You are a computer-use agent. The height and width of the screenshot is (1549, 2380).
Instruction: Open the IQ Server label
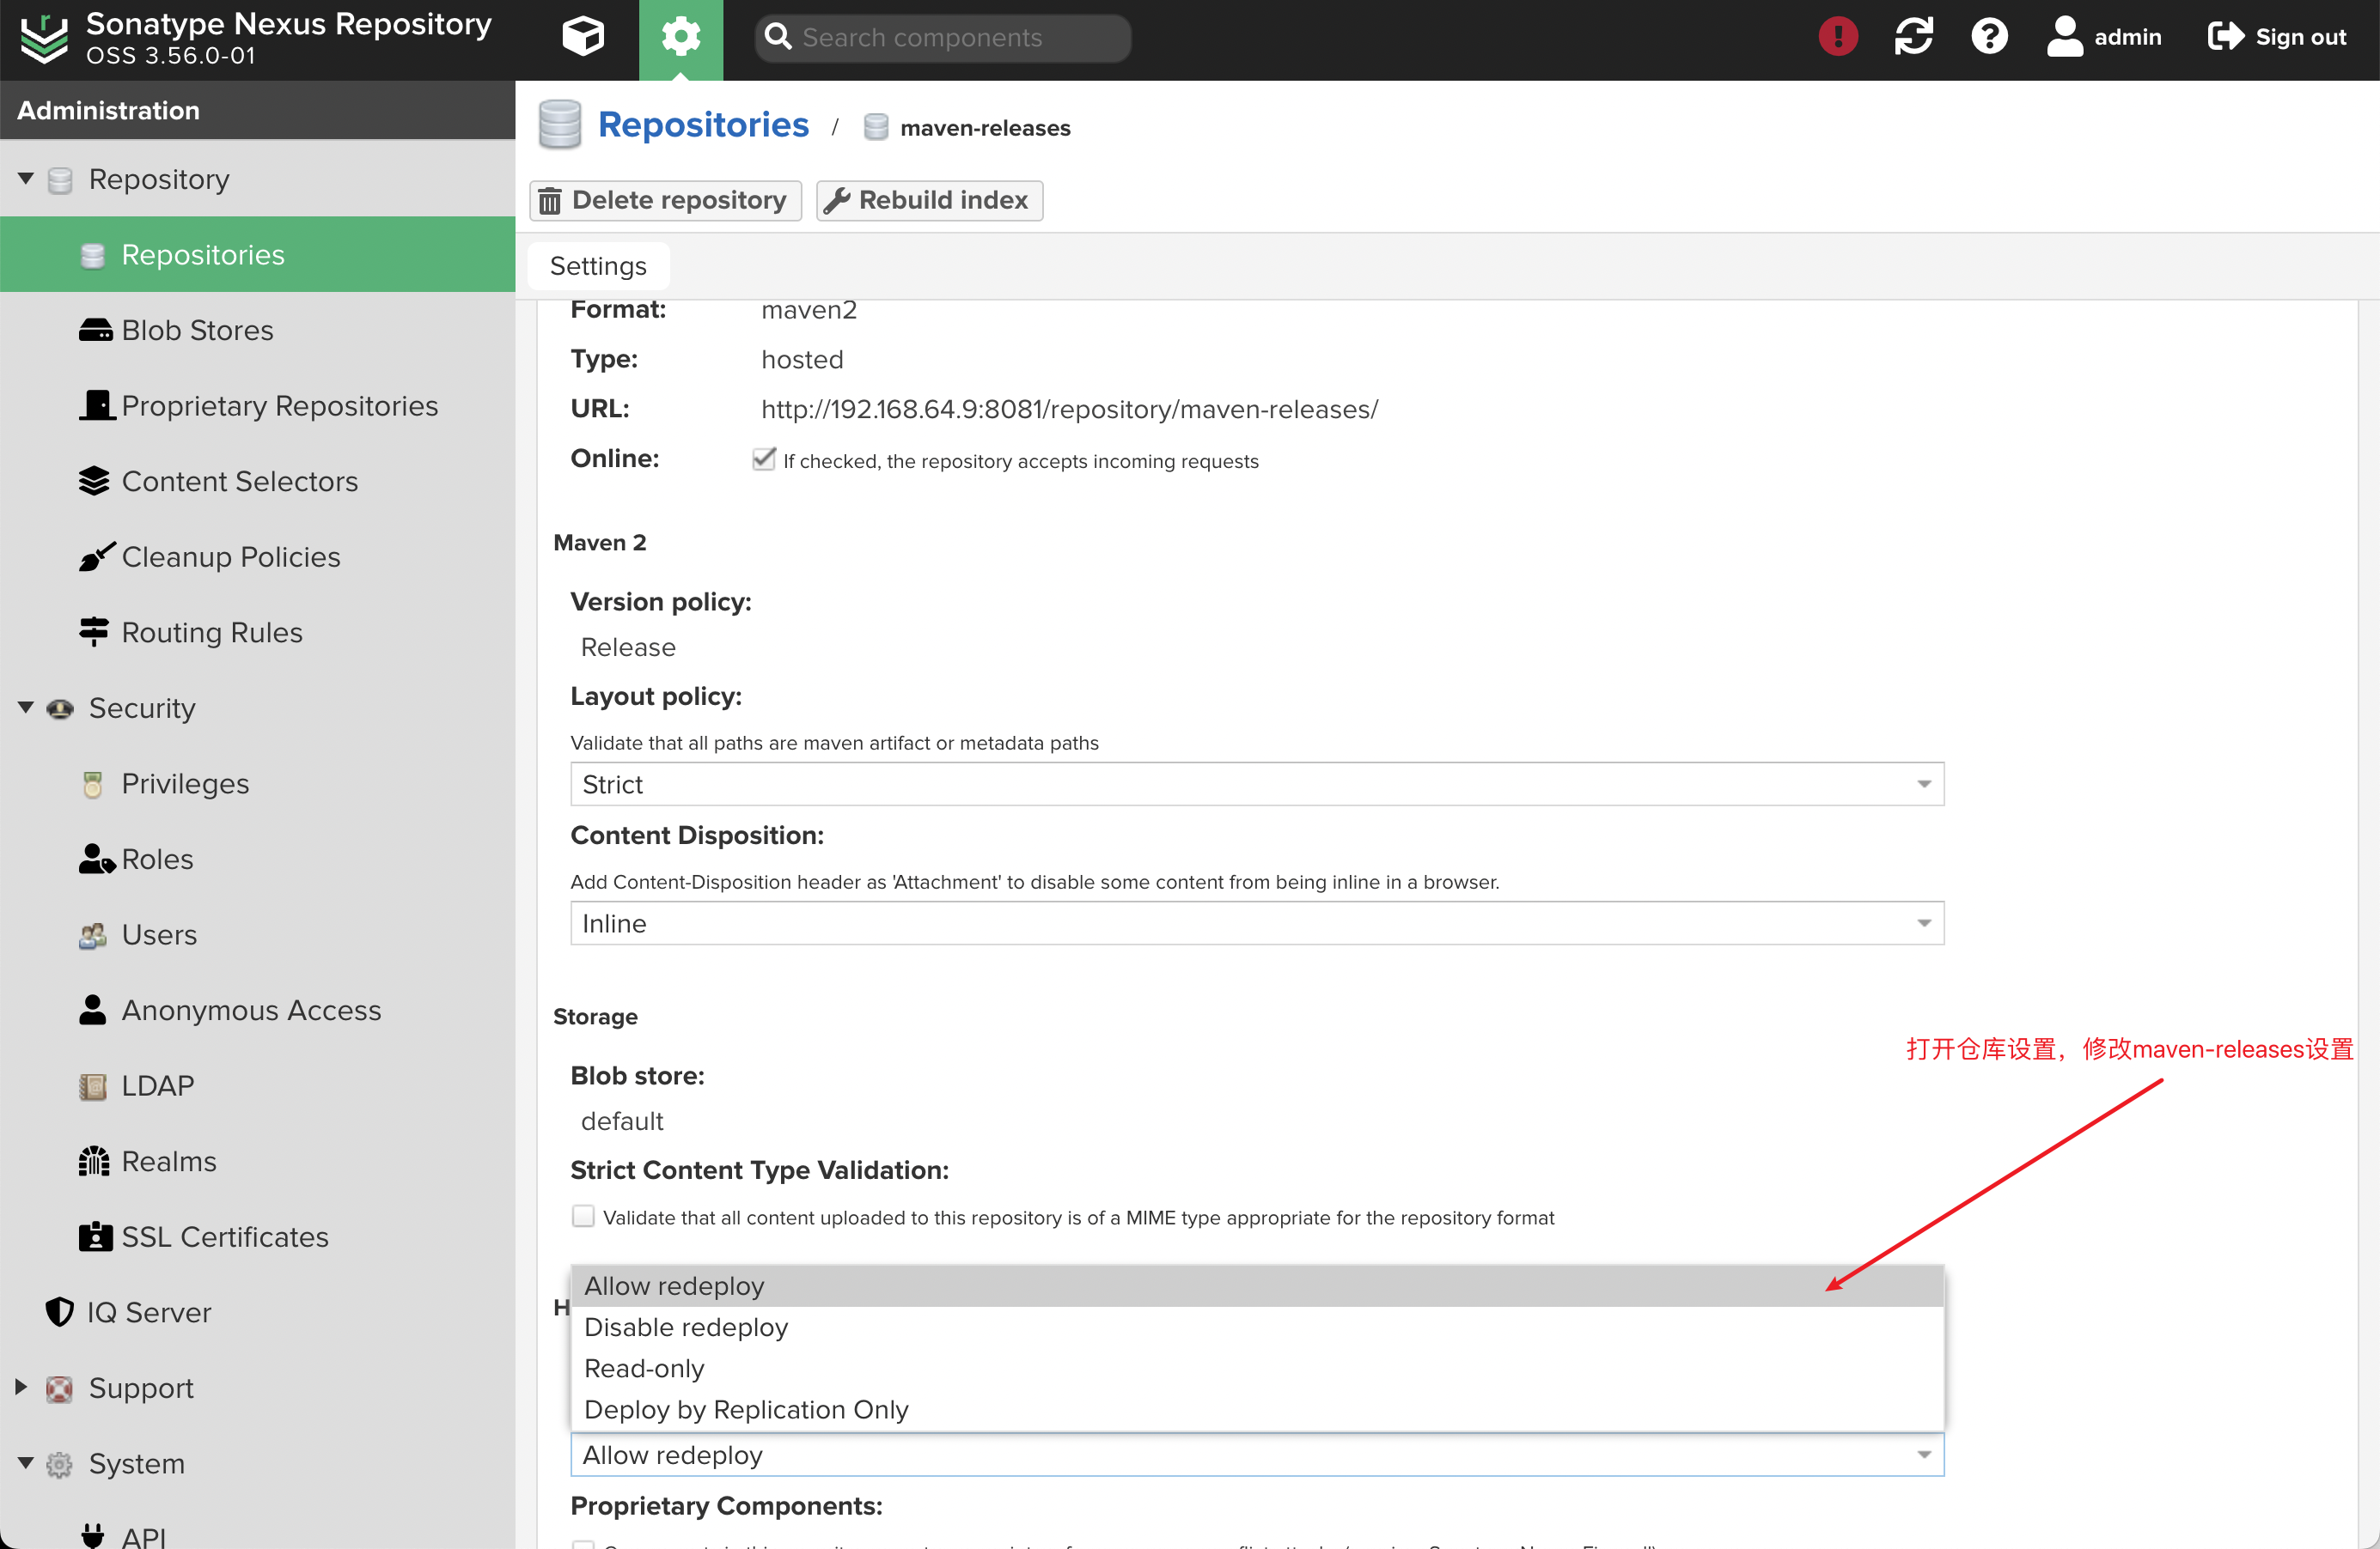click(x=149, y=1311)
